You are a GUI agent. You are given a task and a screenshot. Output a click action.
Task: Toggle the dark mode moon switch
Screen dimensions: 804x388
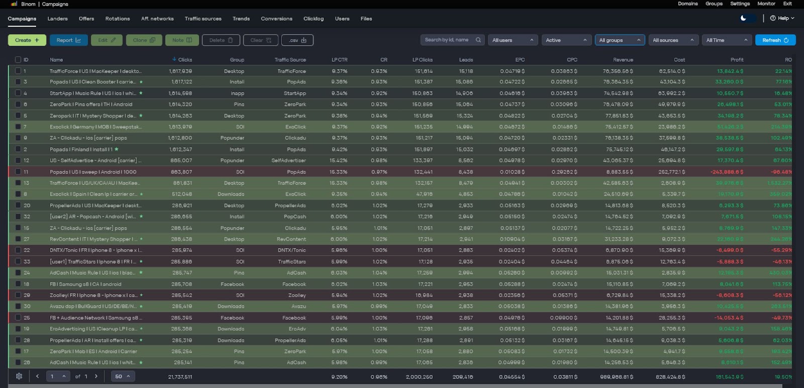747,19
